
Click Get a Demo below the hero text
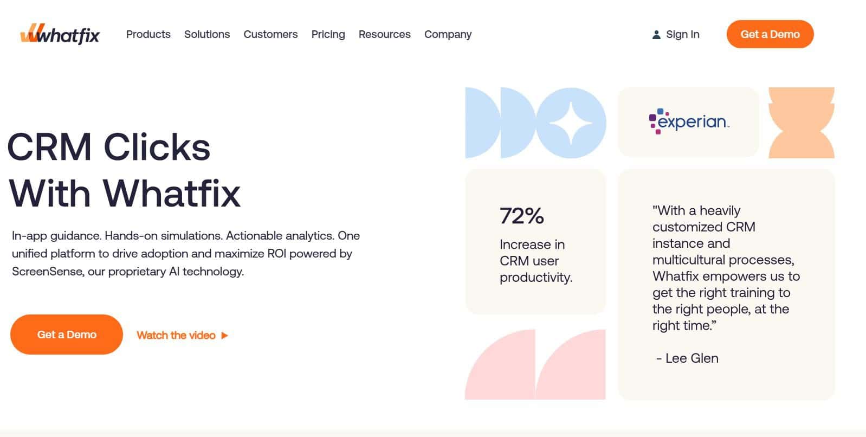click(66, 335)
